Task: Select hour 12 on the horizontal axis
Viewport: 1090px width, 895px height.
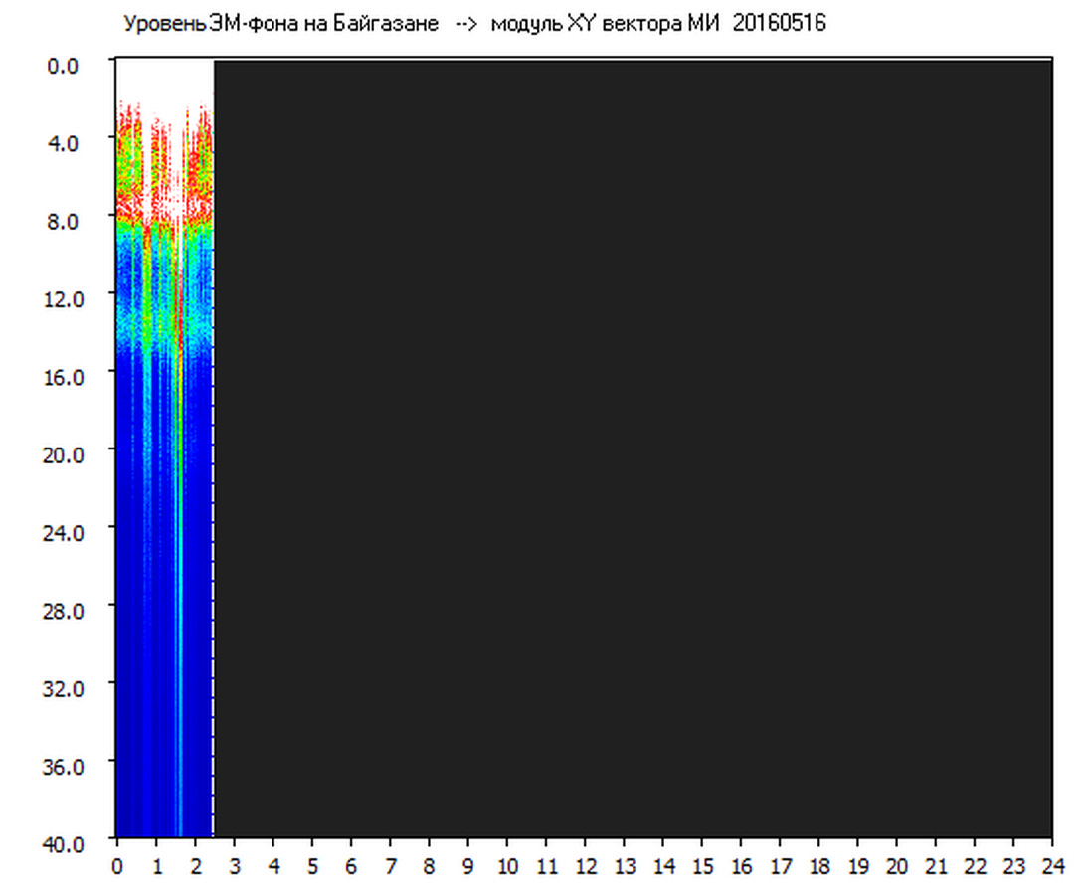Action: click(585, 866)
